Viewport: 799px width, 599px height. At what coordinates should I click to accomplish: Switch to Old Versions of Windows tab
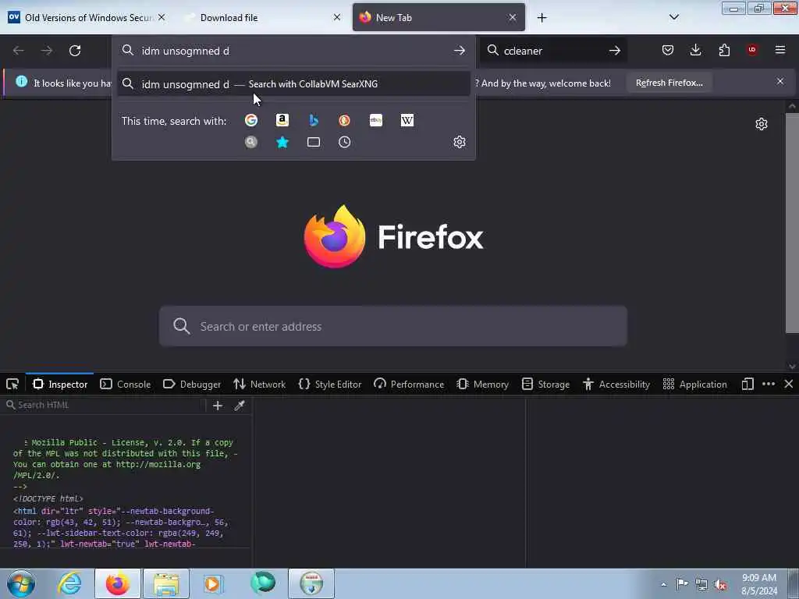(x=87, y=17)
